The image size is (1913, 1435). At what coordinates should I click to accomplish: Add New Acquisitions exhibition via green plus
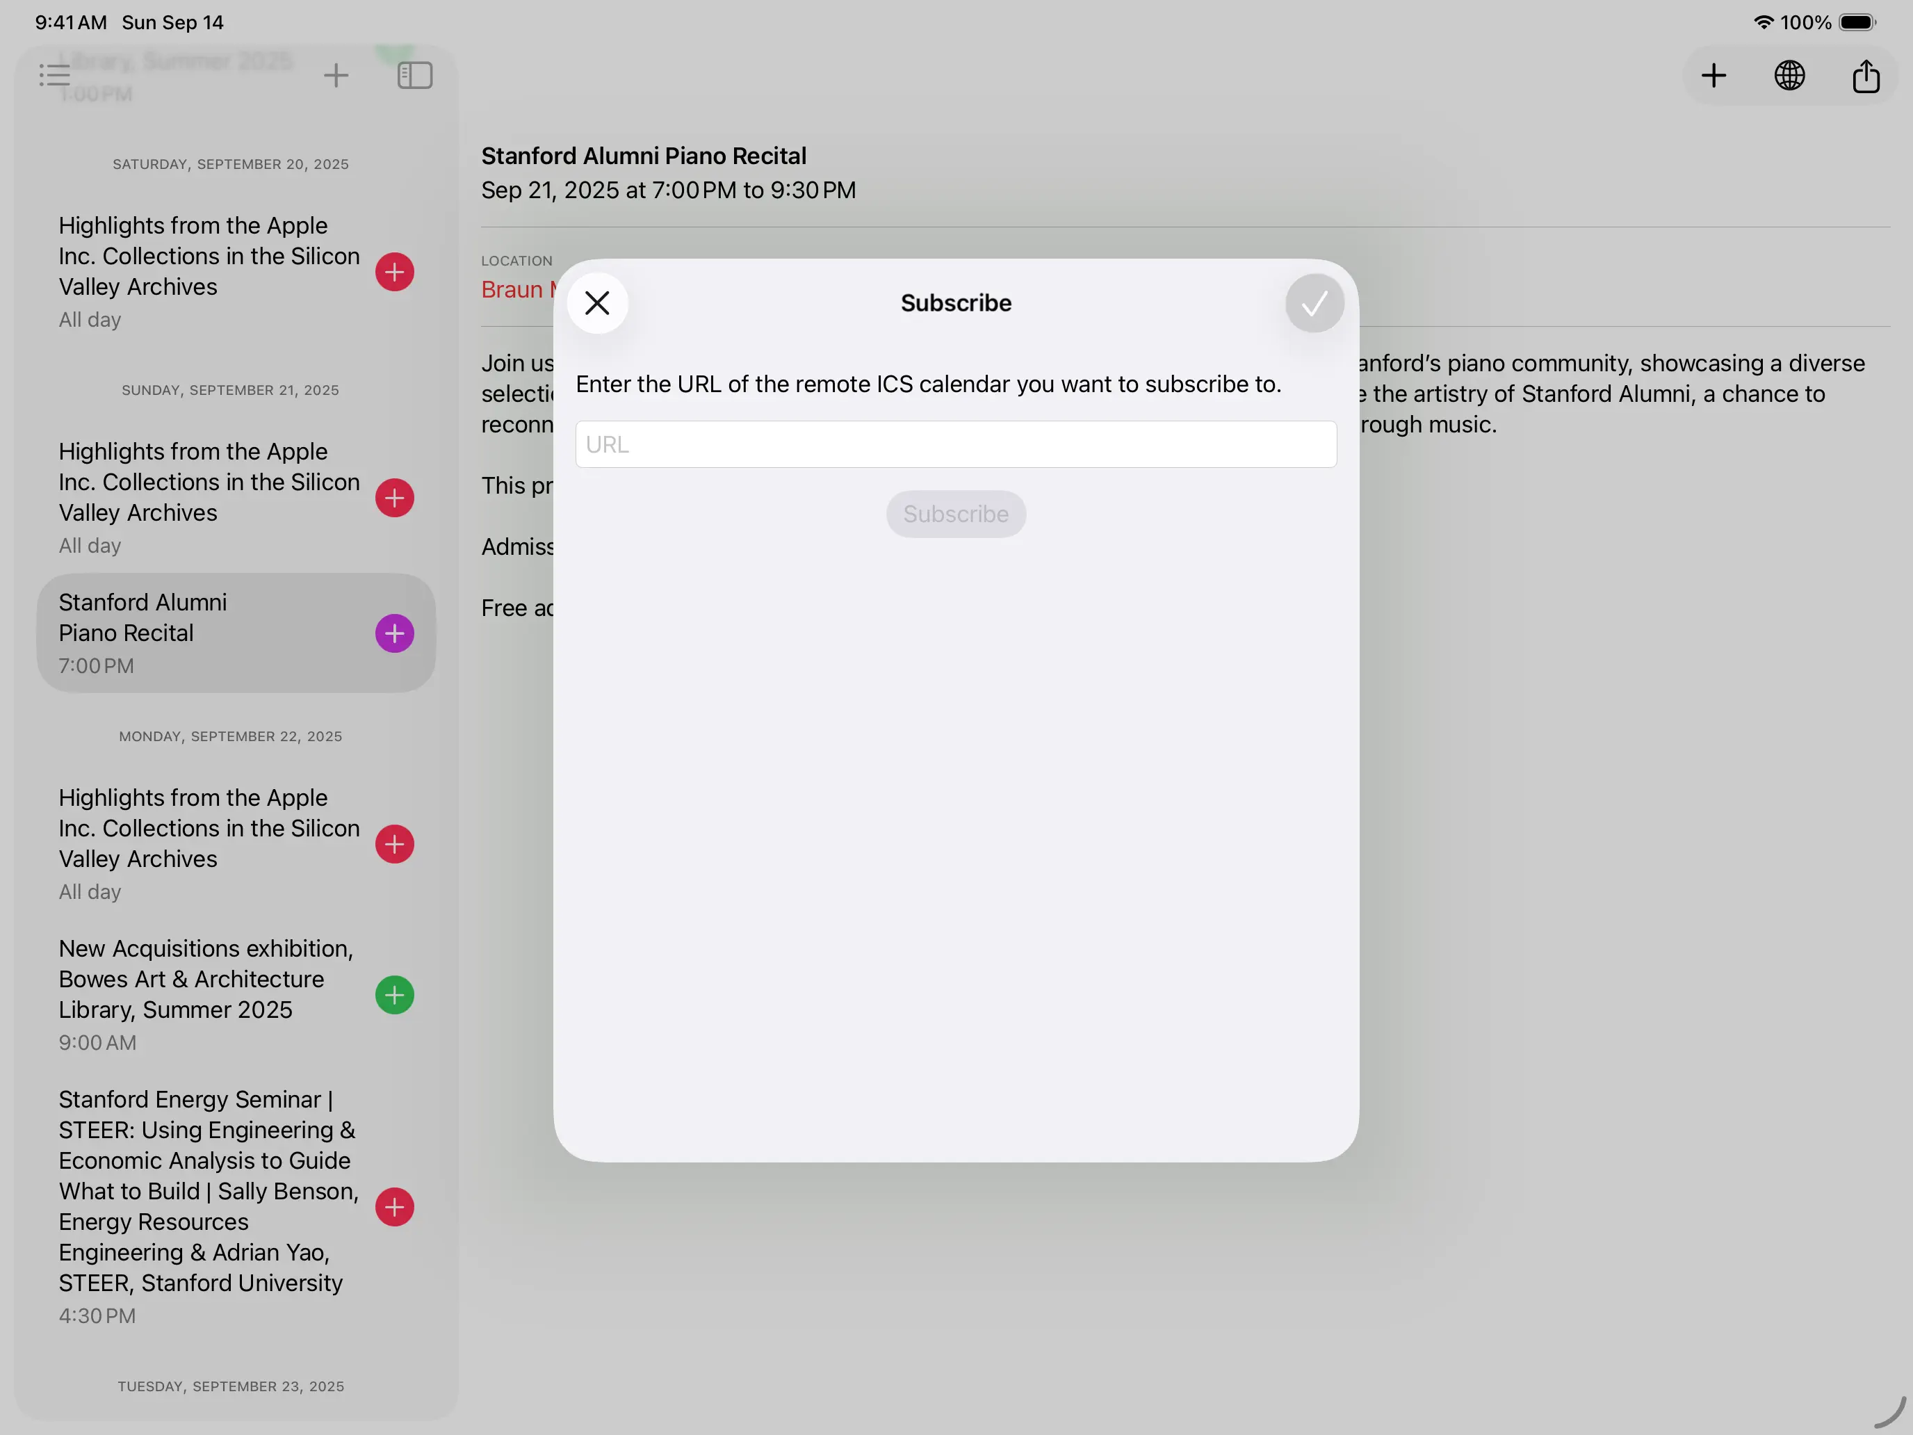click(394, 995)
